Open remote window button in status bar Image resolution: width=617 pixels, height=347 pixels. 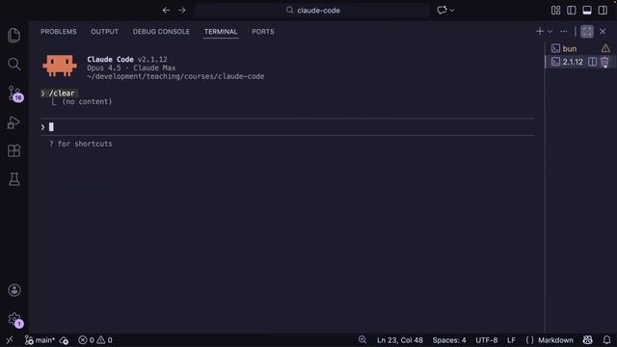click(x=10, y=340)
